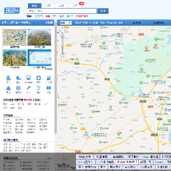The image size is (171, 171).
Task: Focus the main search input field
Action: coord(62,11)
